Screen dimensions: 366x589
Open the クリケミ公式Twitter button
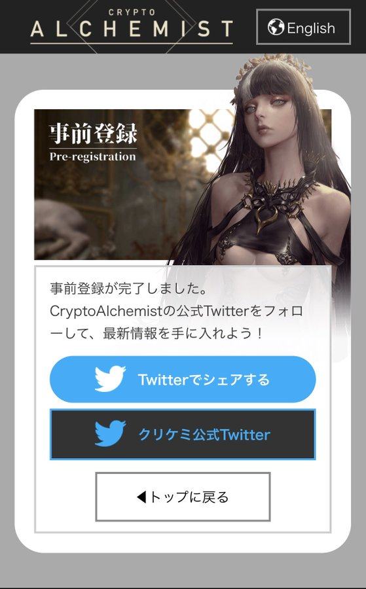[183, 435]
